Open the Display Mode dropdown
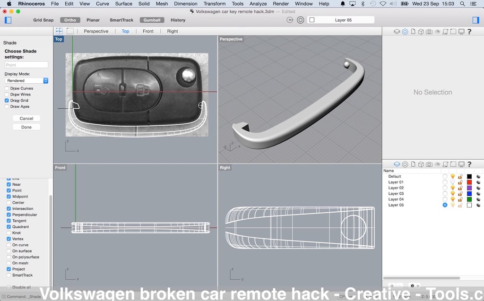This screenshot has height=301, width=484. (x=26, y=80)
